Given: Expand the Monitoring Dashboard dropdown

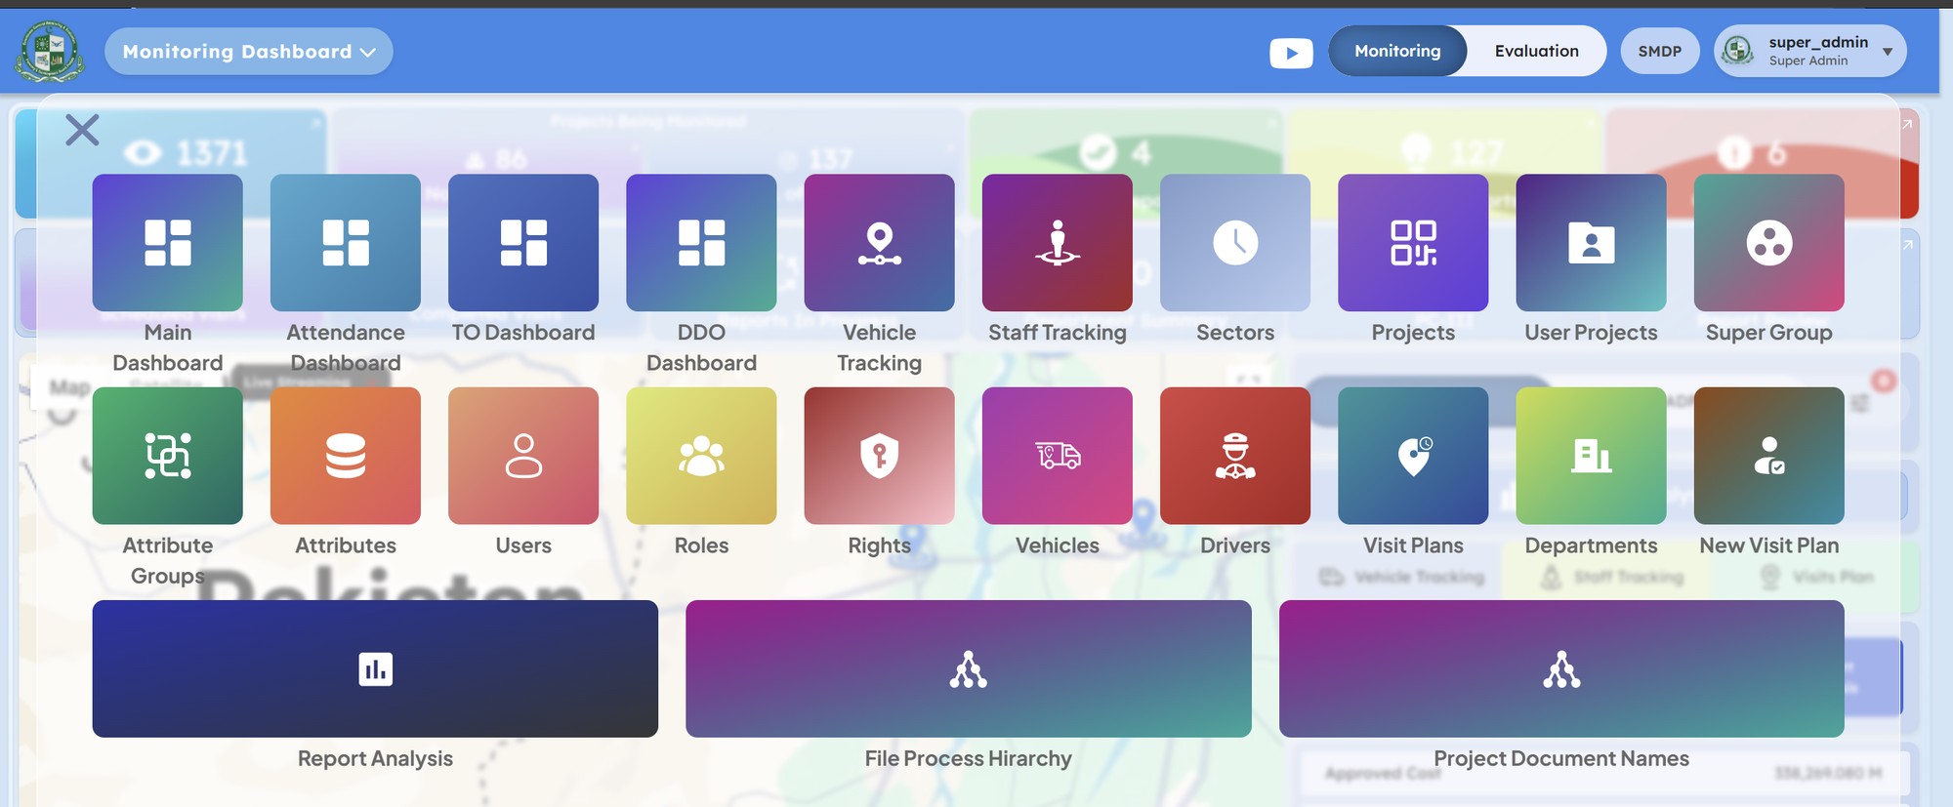Looking at the screenshot, I should point(249,52).
